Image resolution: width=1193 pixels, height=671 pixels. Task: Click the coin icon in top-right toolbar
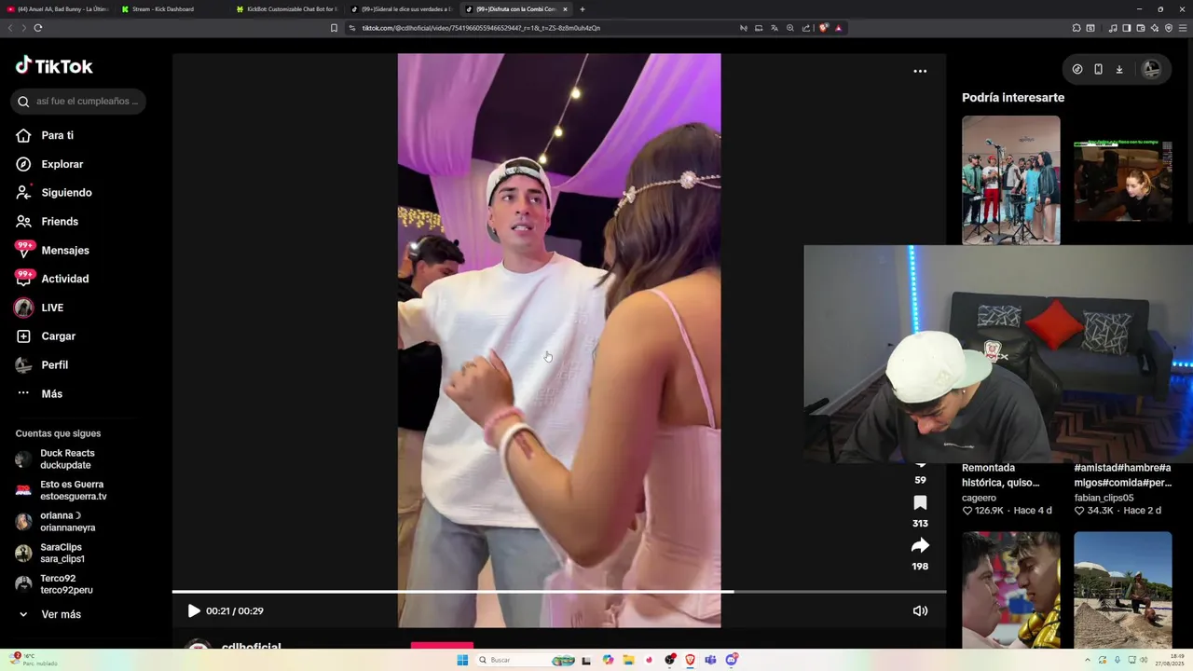[x=1077, y=69]
